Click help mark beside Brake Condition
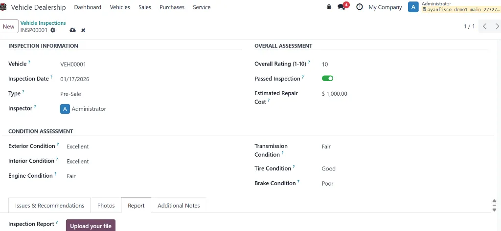 pyautogui.click(x=298, y=181)
